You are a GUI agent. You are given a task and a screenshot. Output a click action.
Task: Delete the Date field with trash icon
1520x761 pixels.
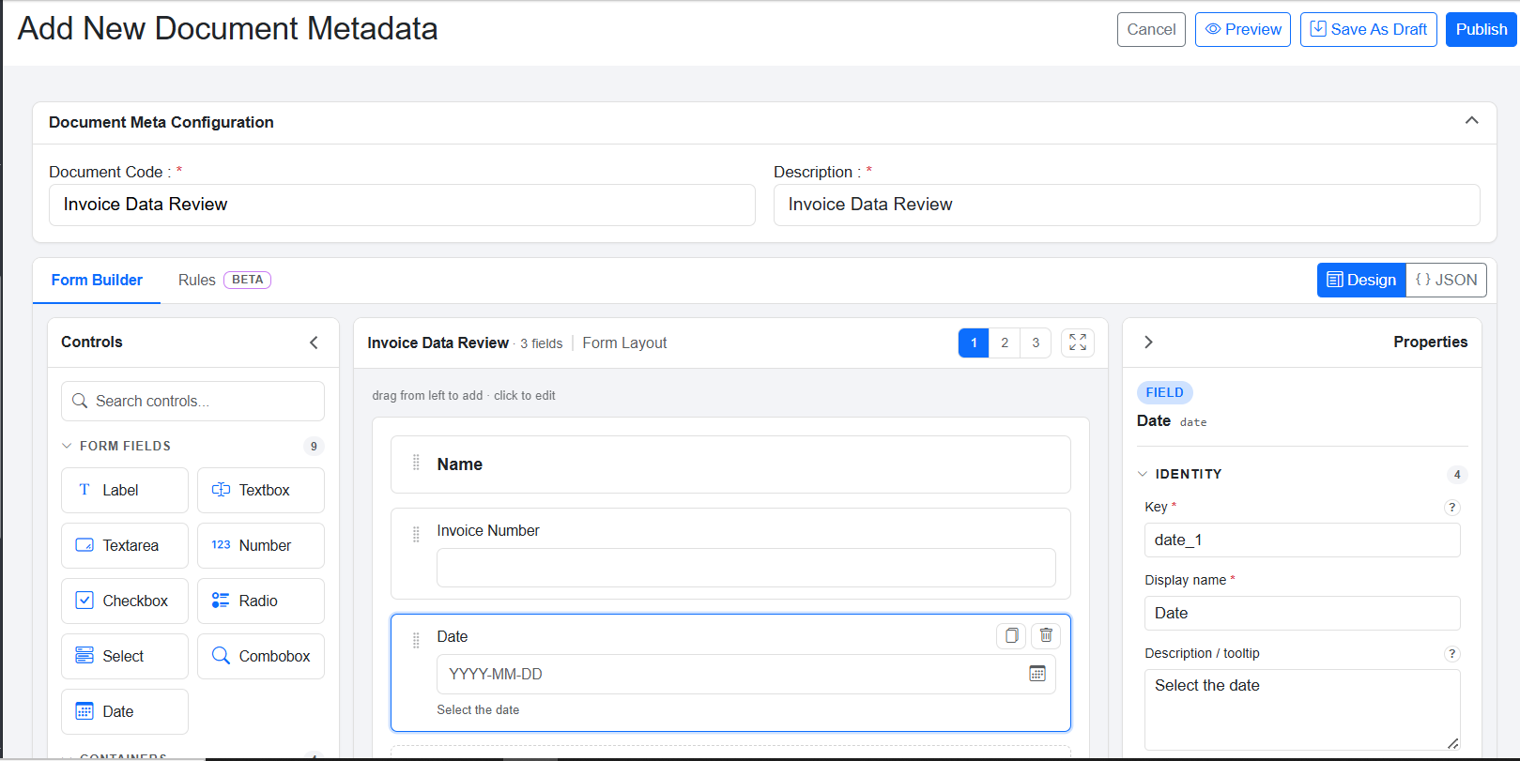pyautogui.click(x=1046, y=635)
